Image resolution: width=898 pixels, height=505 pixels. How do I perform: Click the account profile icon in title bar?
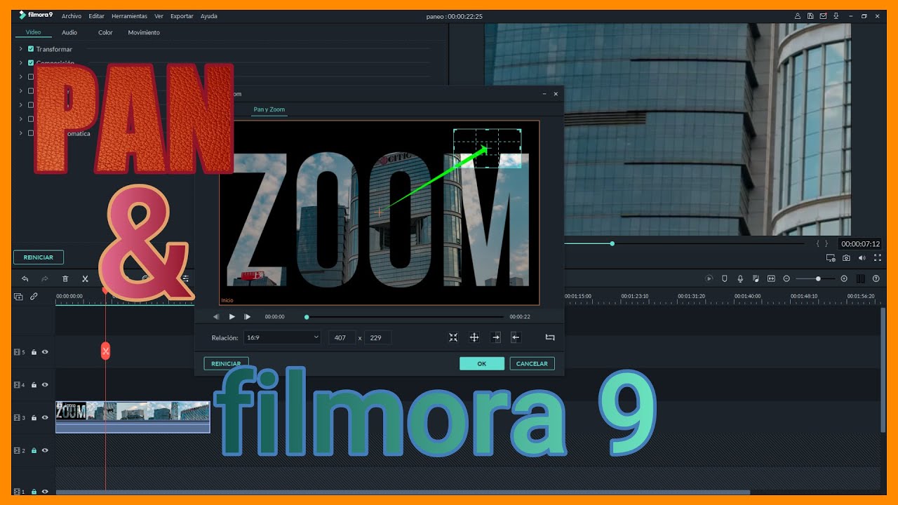(798, 15)
